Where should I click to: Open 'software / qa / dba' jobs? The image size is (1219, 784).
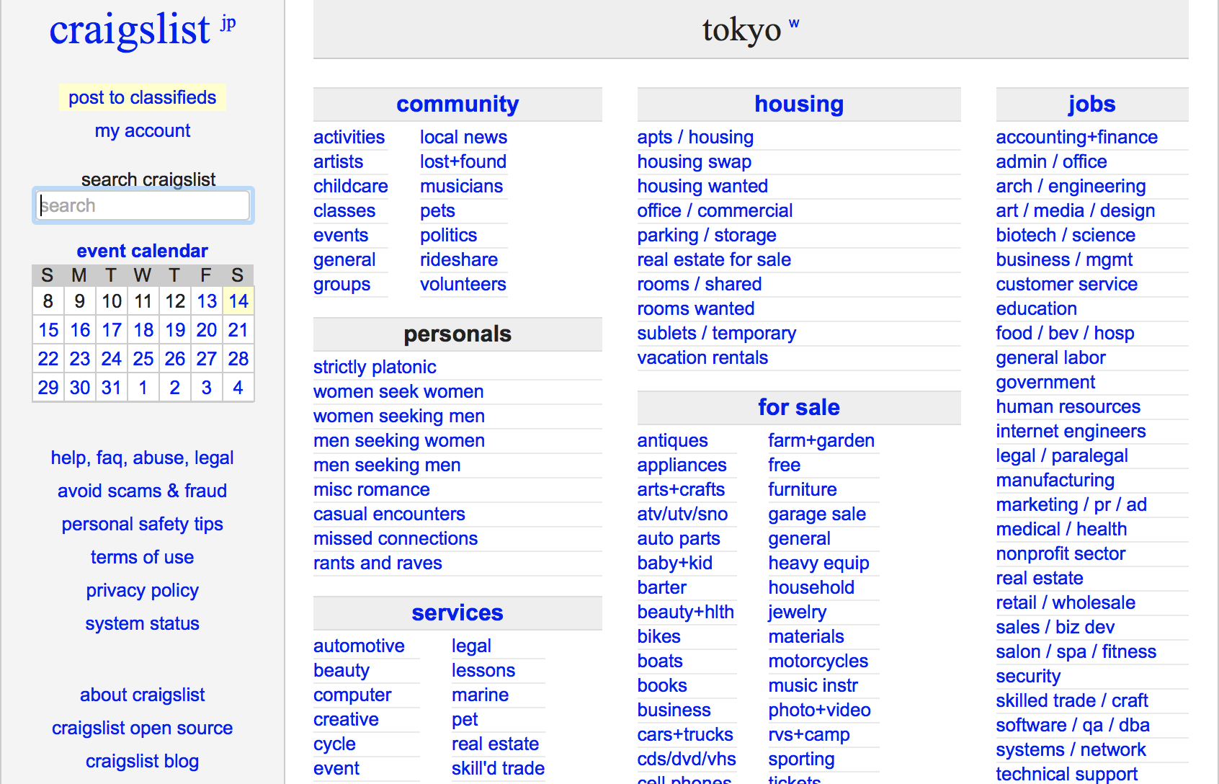(x=1073, y=725)
